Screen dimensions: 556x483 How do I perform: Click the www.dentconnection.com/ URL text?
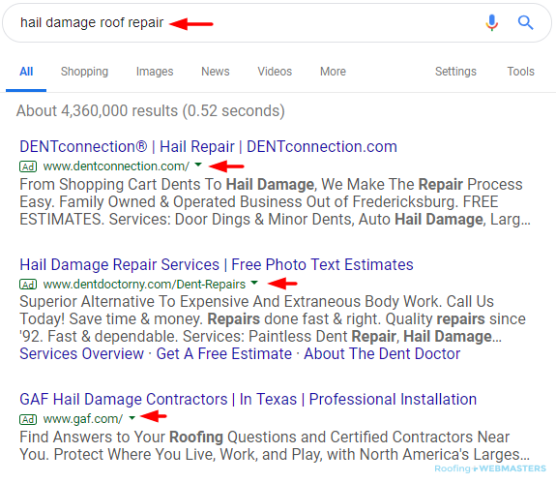click(116, 166)
